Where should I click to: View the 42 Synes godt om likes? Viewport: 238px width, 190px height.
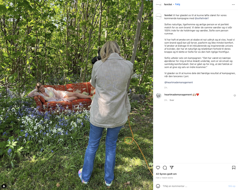pos(166,174)
